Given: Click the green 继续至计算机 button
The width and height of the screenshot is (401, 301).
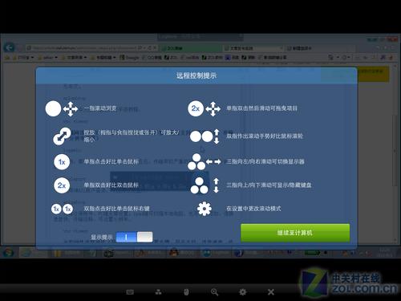Looking at the screenshot, I should [295, 233].
